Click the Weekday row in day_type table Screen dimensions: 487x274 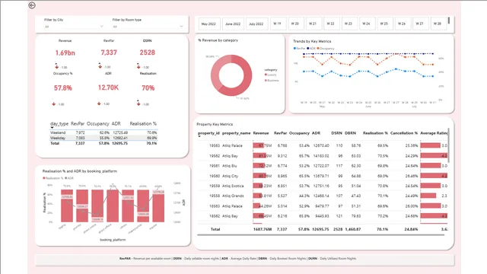(x=103, y=138)
